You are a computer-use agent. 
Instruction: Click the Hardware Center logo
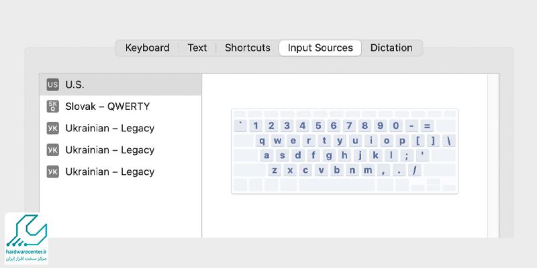coord(27,239)
